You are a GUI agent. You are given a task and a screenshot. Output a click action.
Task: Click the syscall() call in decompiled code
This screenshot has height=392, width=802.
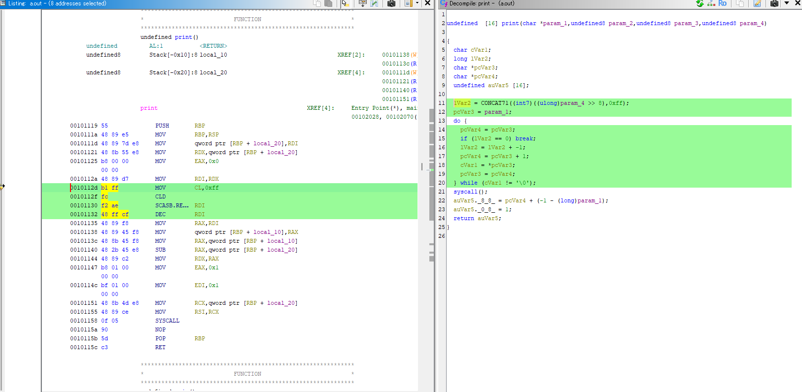(x=465, y=192)
